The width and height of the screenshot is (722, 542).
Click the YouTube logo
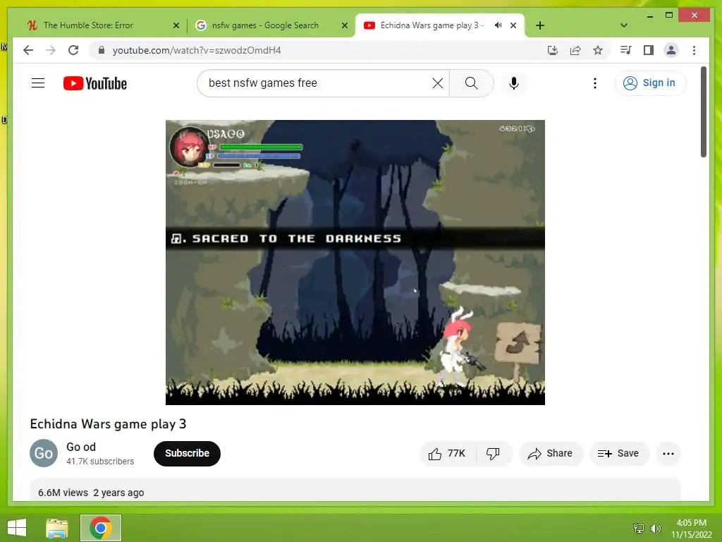click(95, 83)
